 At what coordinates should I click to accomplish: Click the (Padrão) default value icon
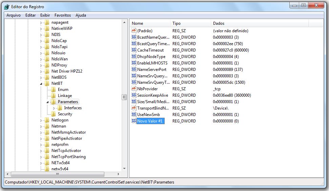[x=133, y=31]
